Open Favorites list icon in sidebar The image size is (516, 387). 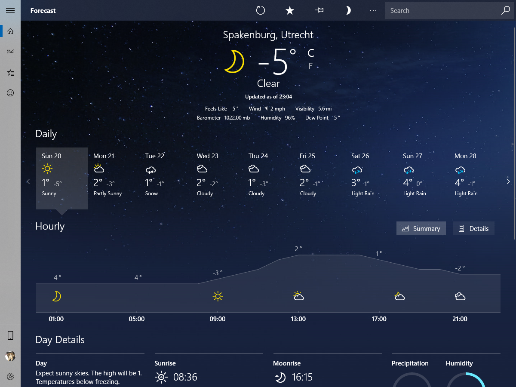(x=10, y=72)
